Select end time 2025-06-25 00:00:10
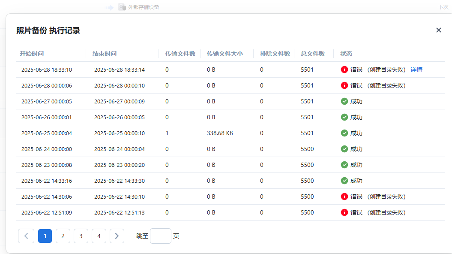Image resolution: width=452 pixels, height=254 pixels. click(x=120, y=133)
